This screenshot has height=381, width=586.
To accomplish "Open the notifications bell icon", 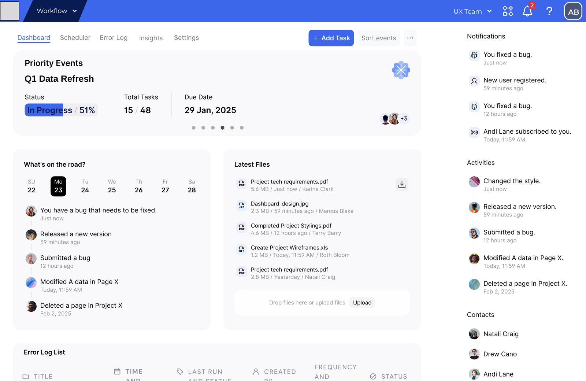I will click(x=527, y=11).
